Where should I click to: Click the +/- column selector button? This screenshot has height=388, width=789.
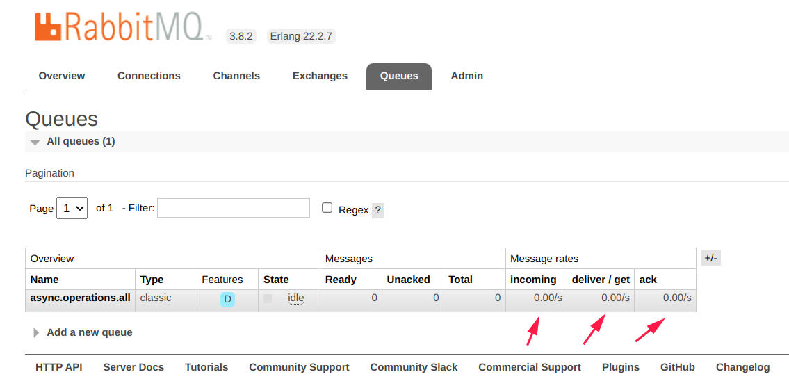(x=710, y=258)
